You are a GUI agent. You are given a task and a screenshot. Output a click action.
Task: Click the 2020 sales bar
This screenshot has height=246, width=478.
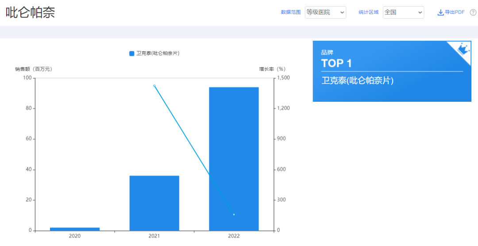point(75,229)
